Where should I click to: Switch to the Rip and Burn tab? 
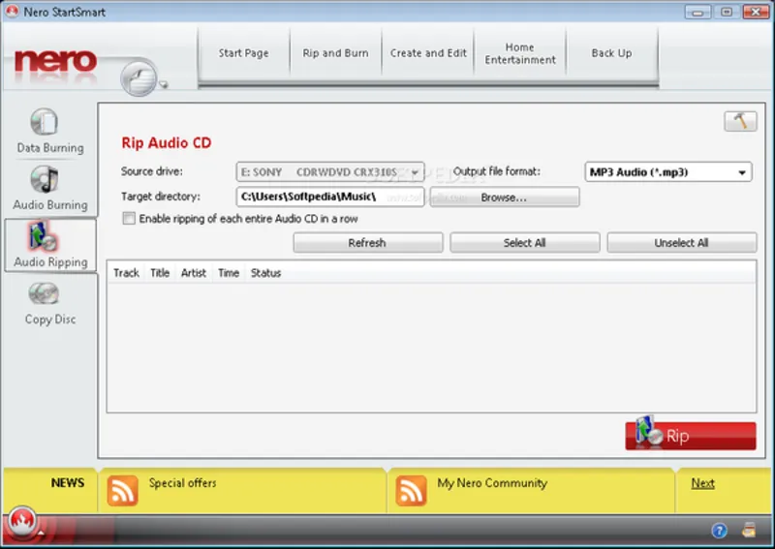pos(335,53)
